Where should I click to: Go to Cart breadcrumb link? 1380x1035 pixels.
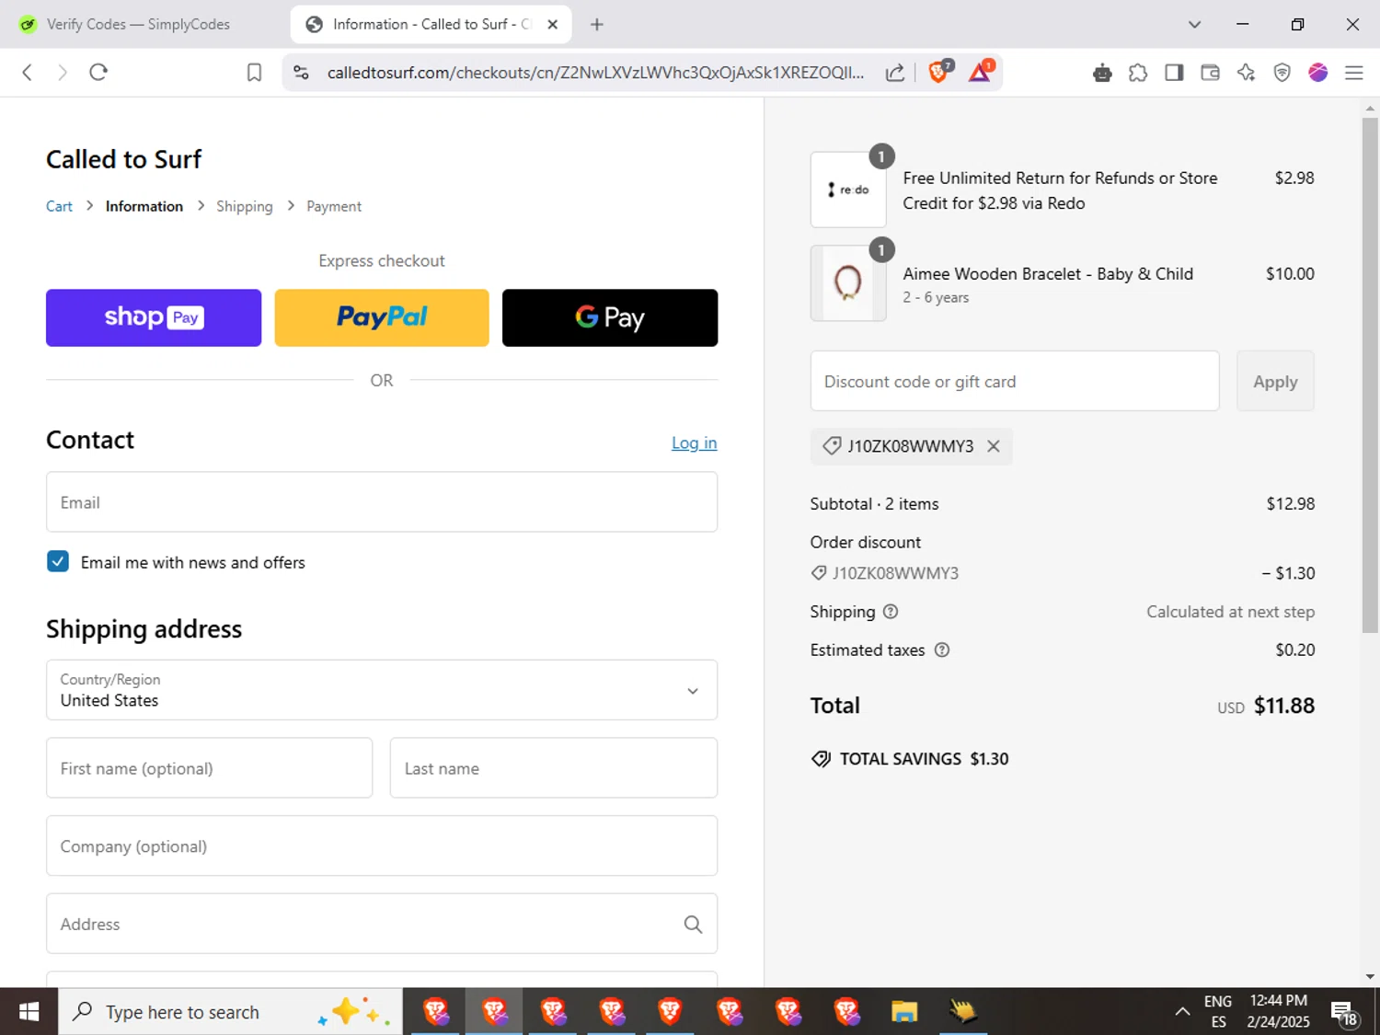click(x=59, y=206)
